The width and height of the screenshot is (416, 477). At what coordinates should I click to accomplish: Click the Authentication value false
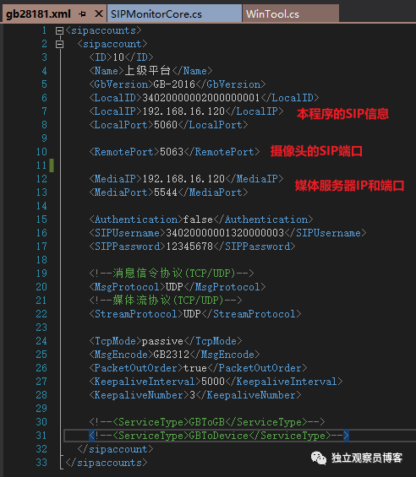[198, 220]
